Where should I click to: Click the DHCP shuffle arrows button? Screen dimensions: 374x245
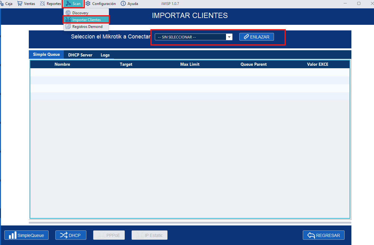[71, 235]
